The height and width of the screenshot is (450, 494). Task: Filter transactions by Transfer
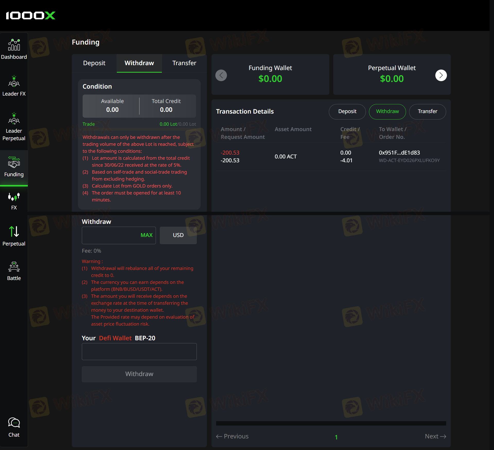427,112
